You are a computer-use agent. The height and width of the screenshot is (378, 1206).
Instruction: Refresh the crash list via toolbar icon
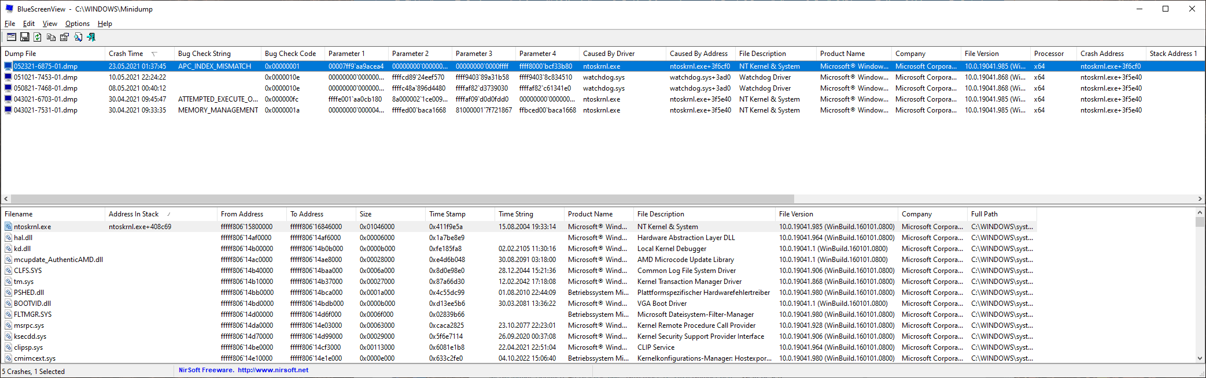click(38, 37)
